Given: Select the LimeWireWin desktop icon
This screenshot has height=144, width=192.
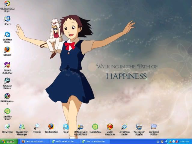Looking at the screenshot, I should pos(95,128).
